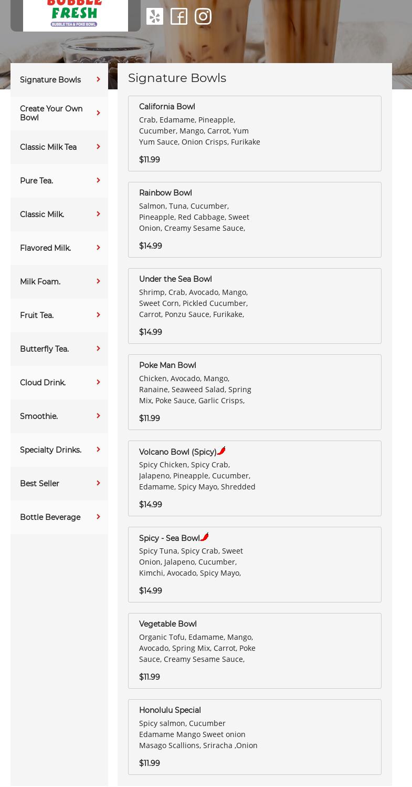Click the Bubble Fresh logo
The image size is (412, 787).
[x=76, y=14]
